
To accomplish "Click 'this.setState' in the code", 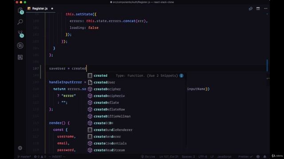I will (79, 14).
